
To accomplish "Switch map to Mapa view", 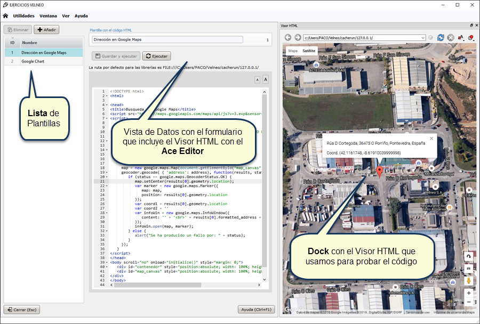I will point(293,51).
